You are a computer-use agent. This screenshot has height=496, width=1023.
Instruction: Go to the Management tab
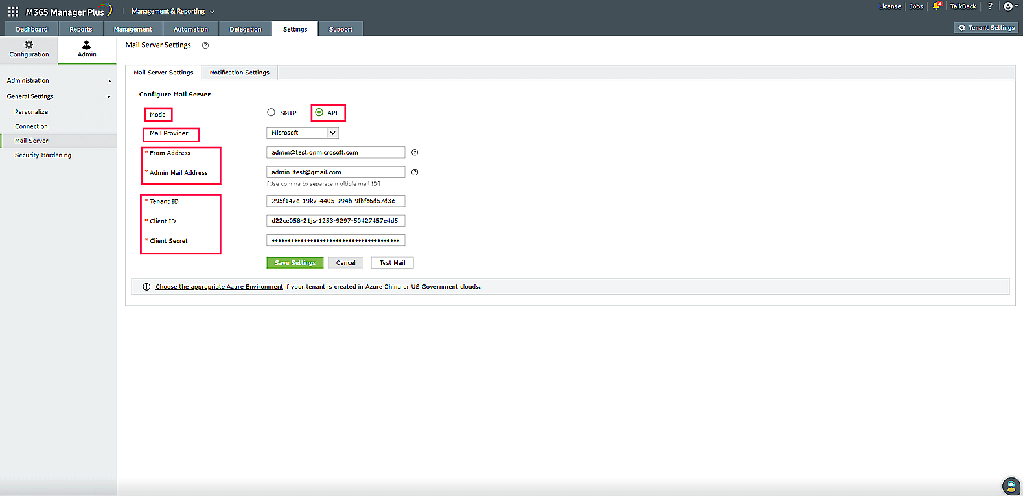[133, 29]
